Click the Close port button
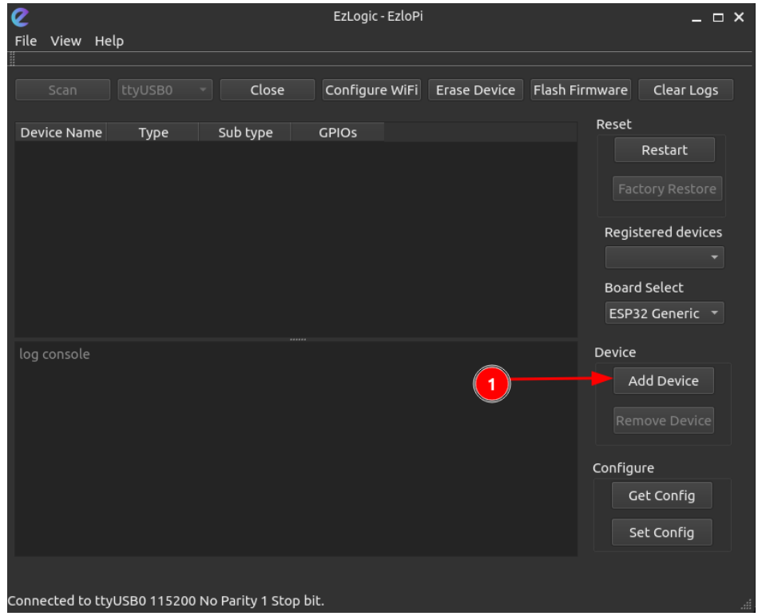 point(268,90)
